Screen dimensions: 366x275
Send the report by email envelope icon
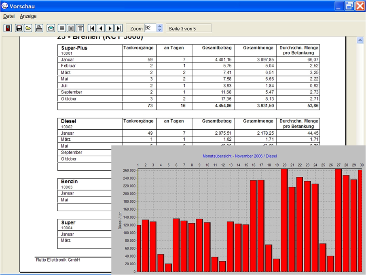pos(51,28)
